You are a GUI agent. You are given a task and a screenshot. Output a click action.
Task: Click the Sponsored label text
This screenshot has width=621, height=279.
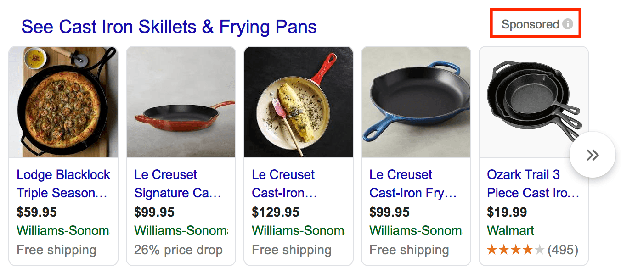click(x=530, y=24)
